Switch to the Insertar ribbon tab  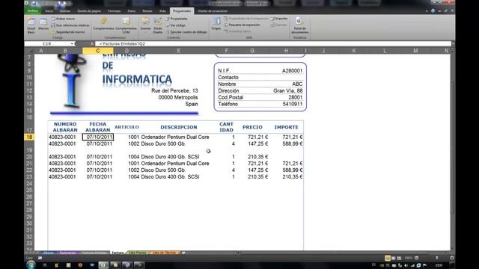(65, 10)
